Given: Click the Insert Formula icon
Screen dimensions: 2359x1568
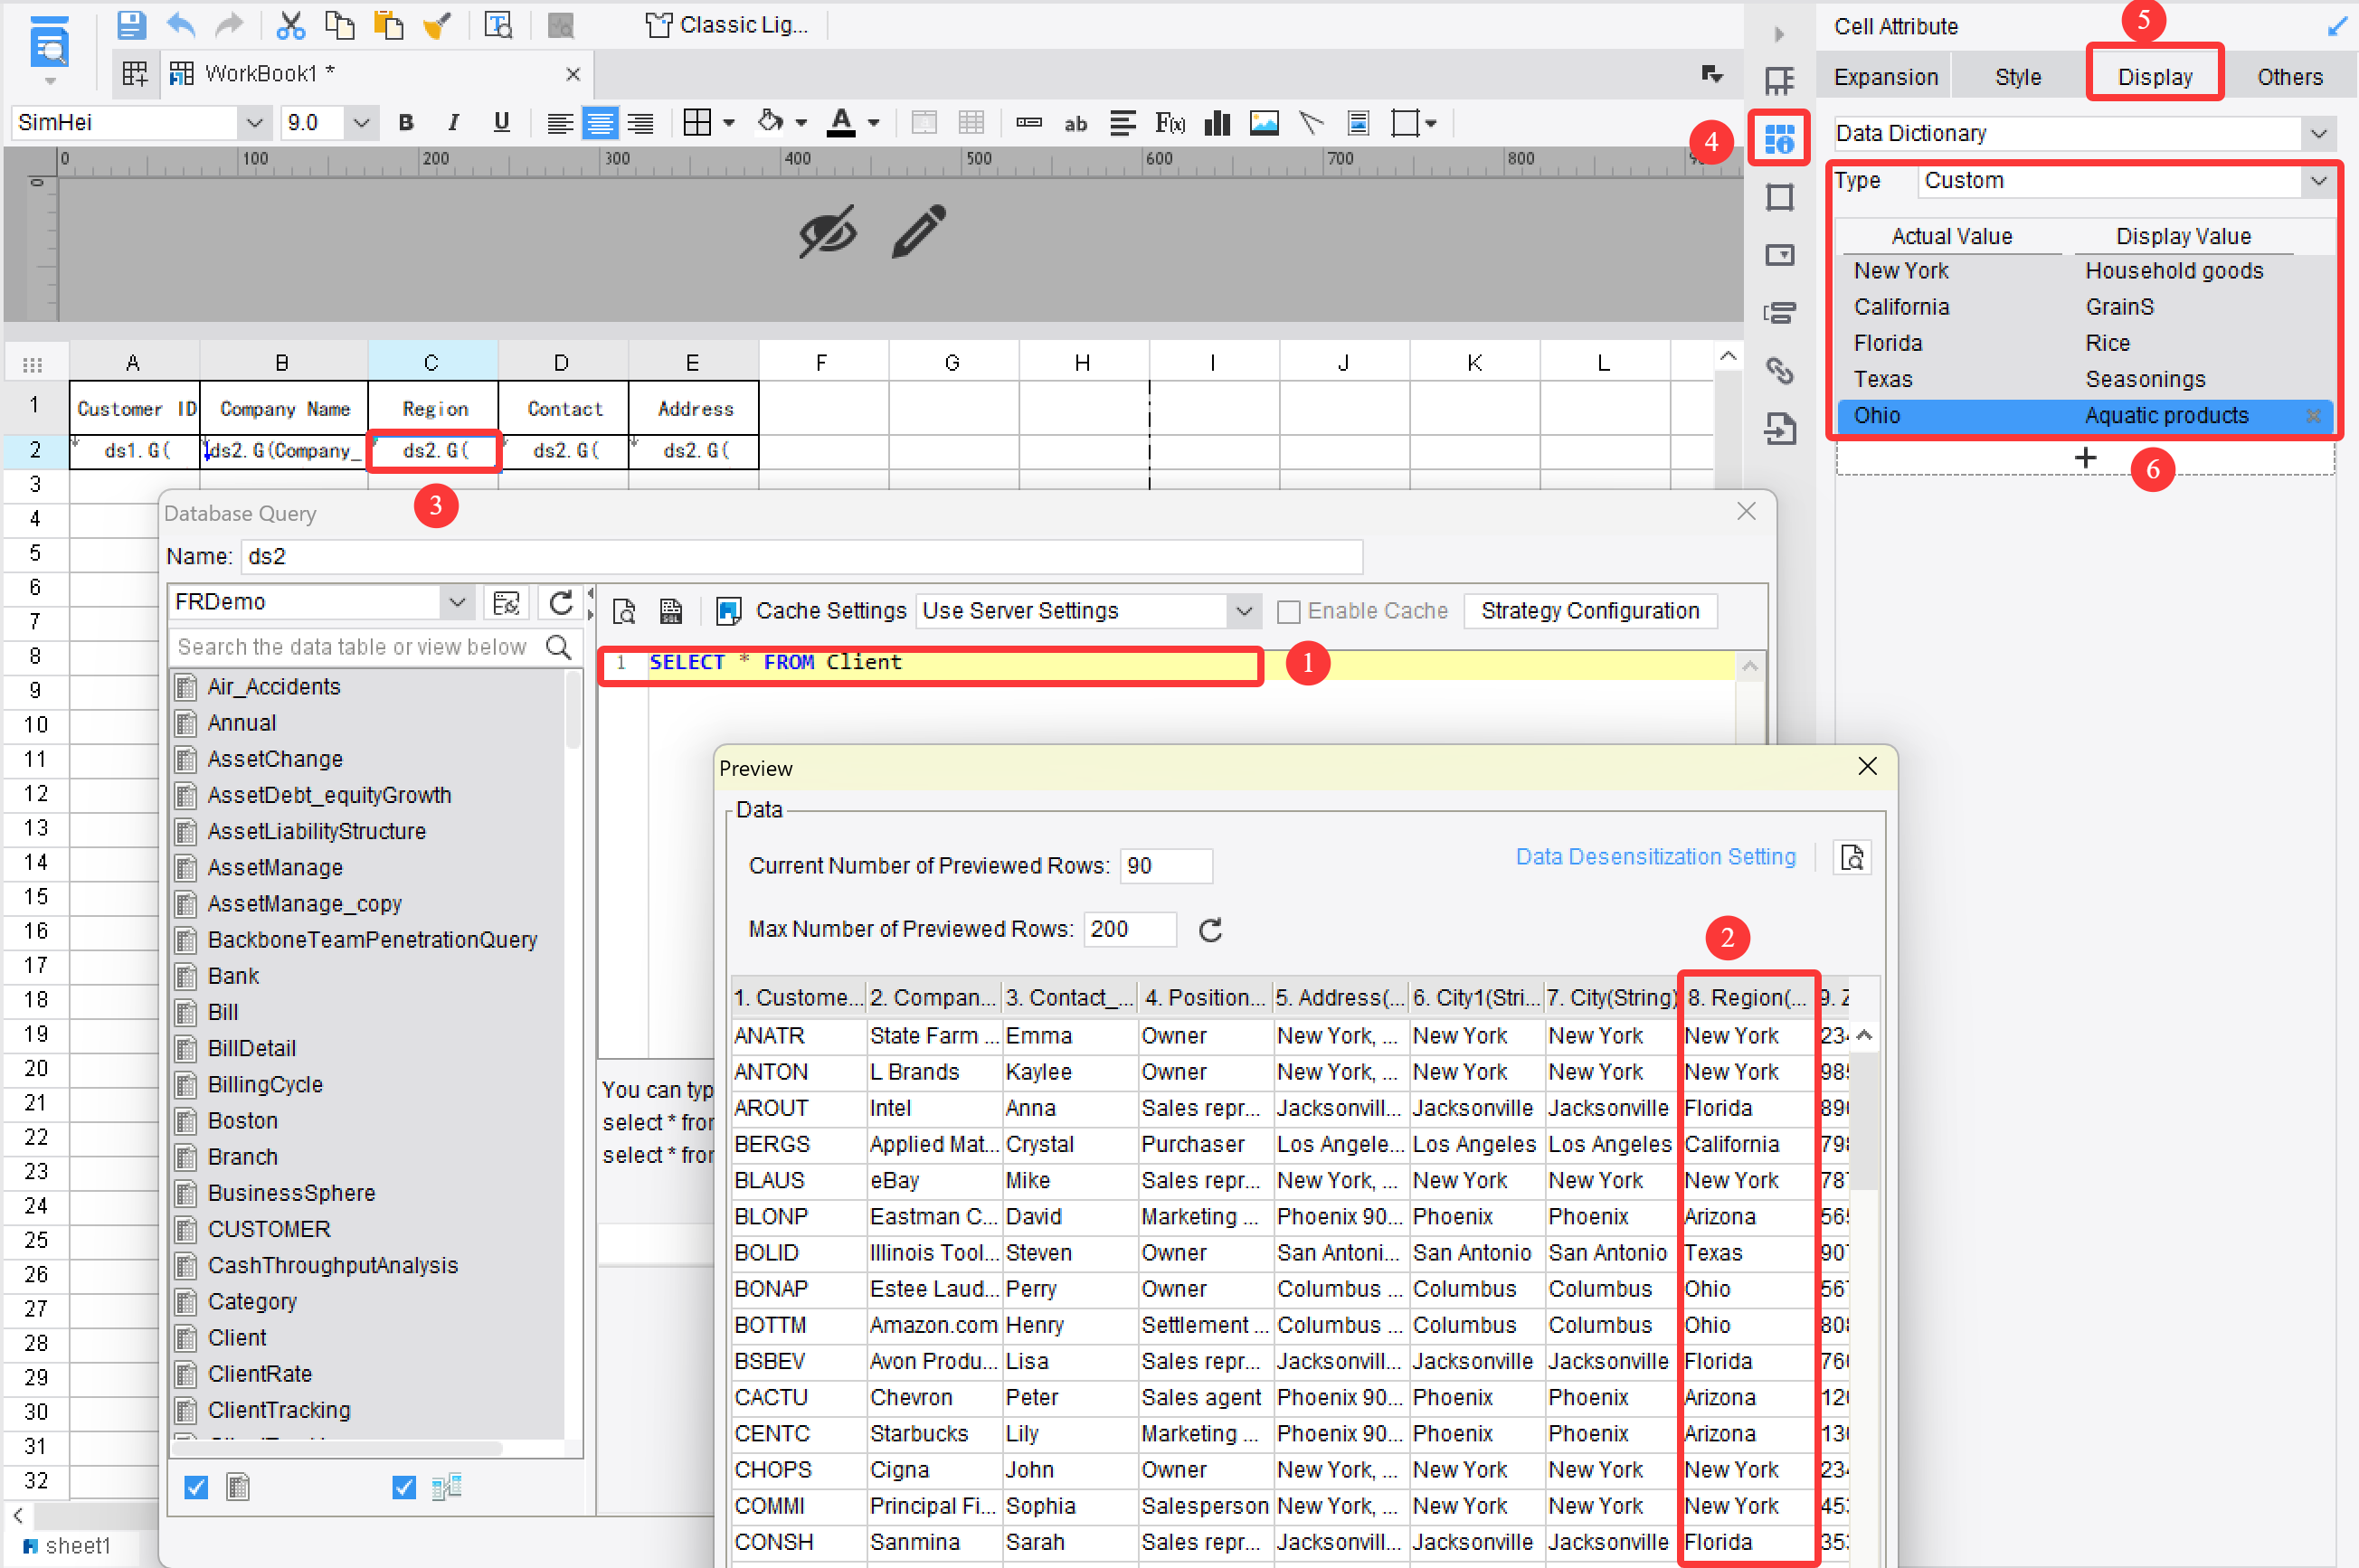Looking at the screenshot, I should [x=1170, y=123].
